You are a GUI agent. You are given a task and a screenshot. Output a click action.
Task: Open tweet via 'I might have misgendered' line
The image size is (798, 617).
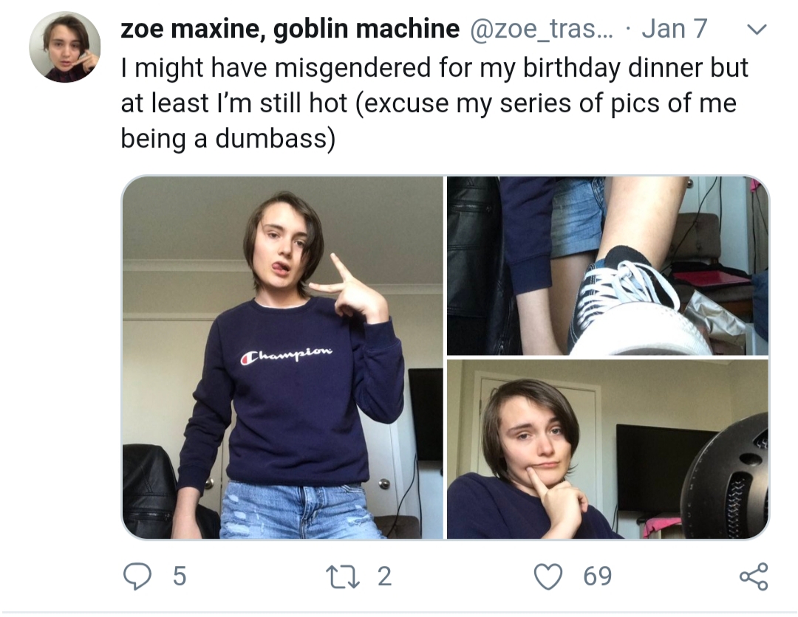point(434,68)
